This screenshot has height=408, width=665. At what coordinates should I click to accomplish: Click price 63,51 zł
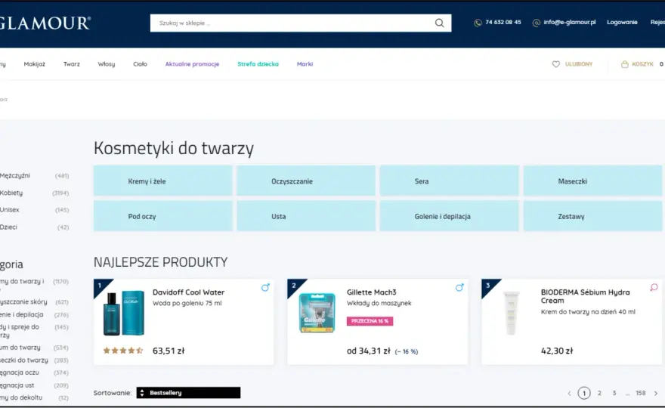pos(169,351)
